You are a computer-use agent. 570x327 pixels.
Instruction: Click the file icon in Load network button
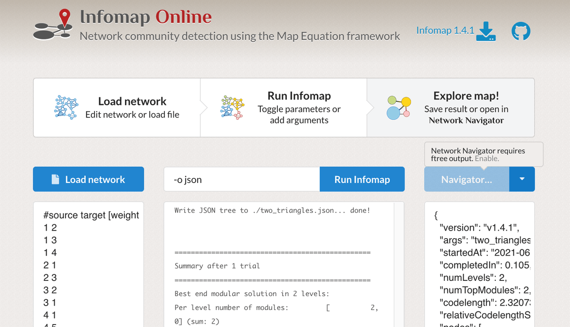(56, 179)
